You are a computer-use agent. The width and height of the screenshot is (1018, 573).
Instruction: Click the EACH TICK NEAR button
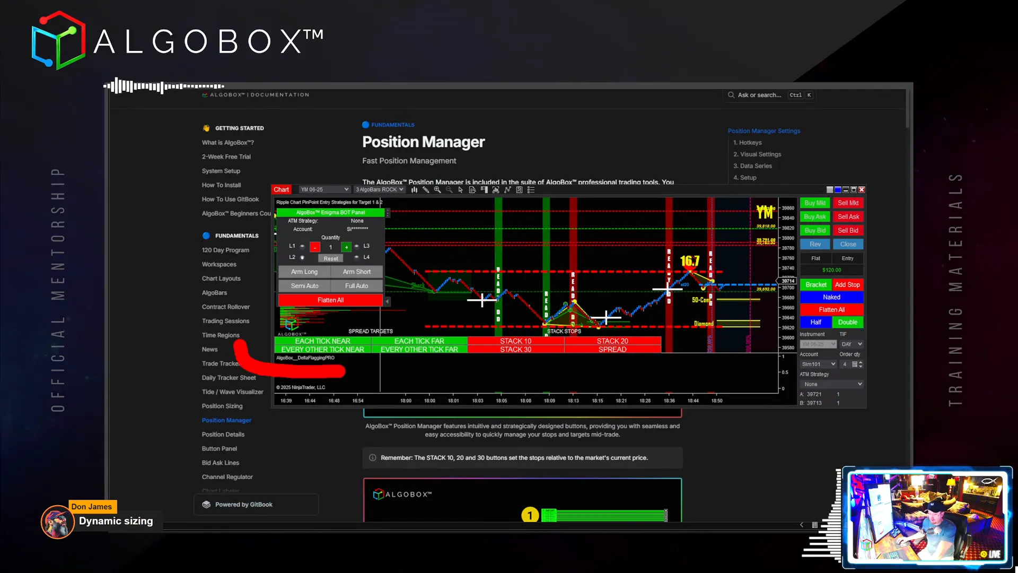tap(322, 341)
